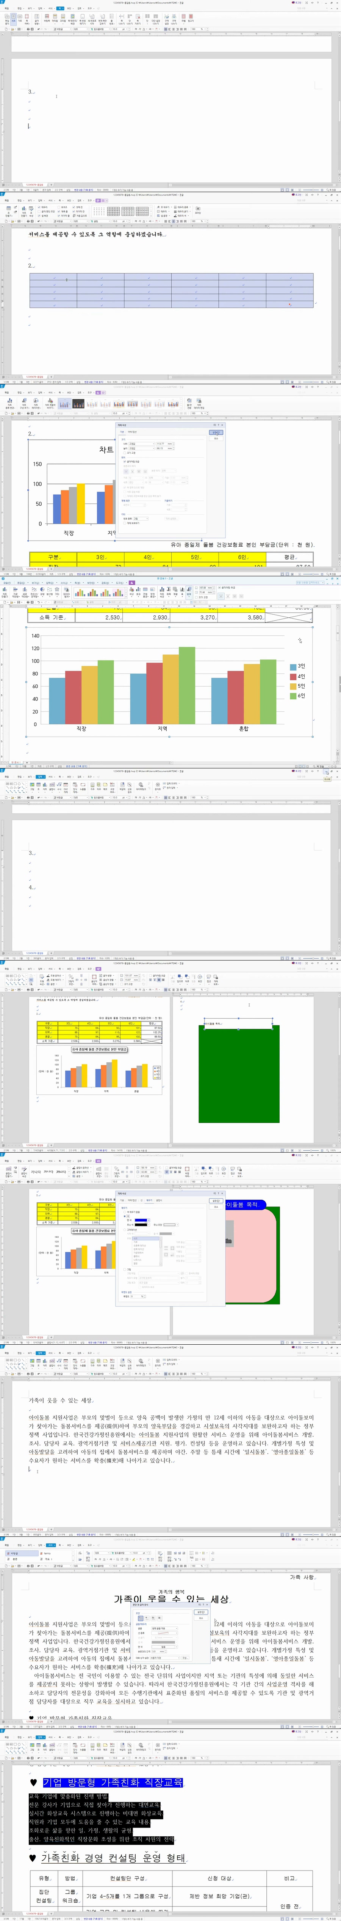The width and height of the screenshot is (341, 1921).
Task: Enable the 크기 고정 checkbox
Action: point(124,453)
